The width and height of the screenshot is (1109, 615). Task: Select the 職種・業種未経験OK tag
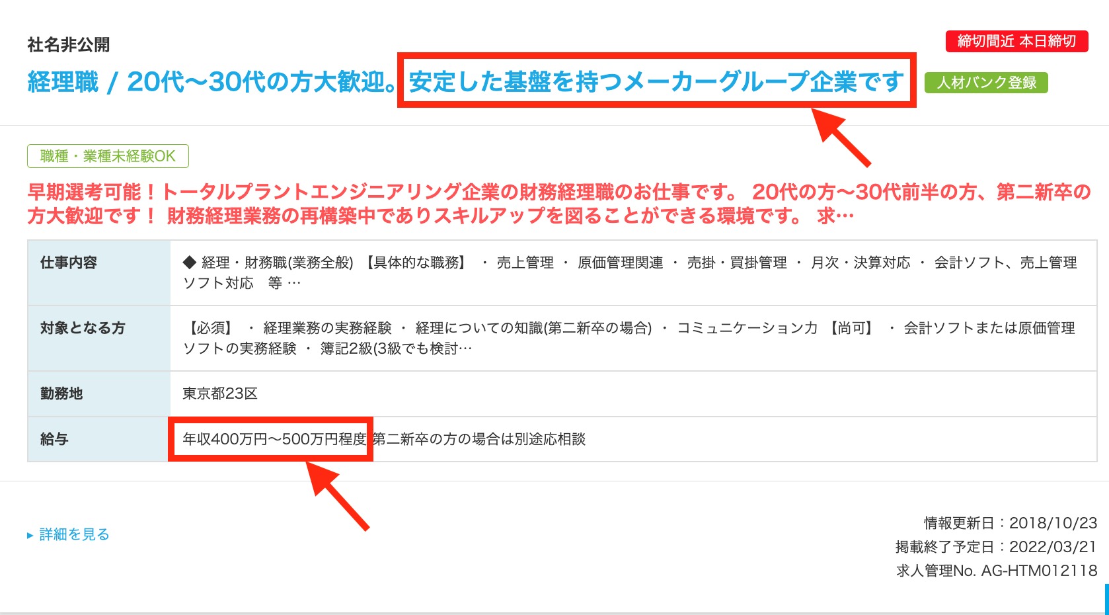click(108, 156)
